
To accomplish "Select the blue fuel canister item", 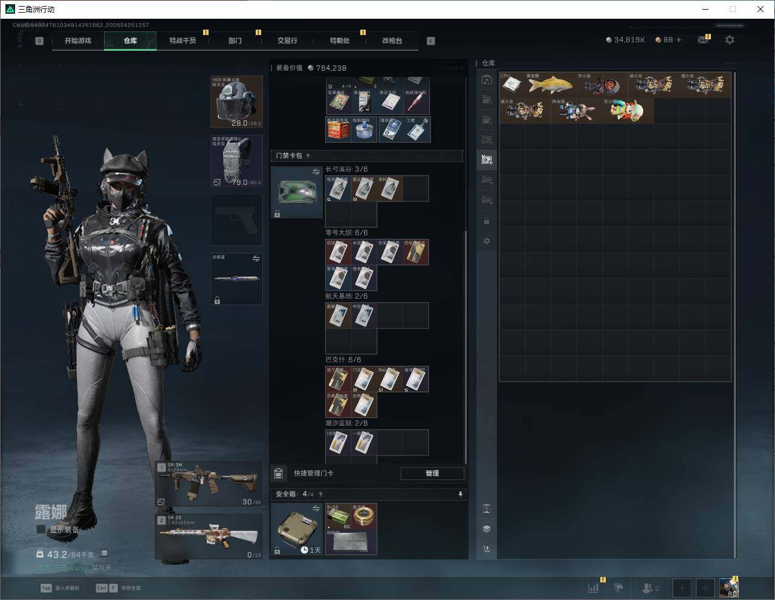I will pyautogui.click(x=364, y=129).
